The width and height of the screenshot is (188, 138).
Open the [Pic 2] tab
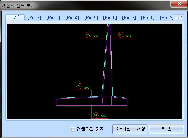[34, 18]
